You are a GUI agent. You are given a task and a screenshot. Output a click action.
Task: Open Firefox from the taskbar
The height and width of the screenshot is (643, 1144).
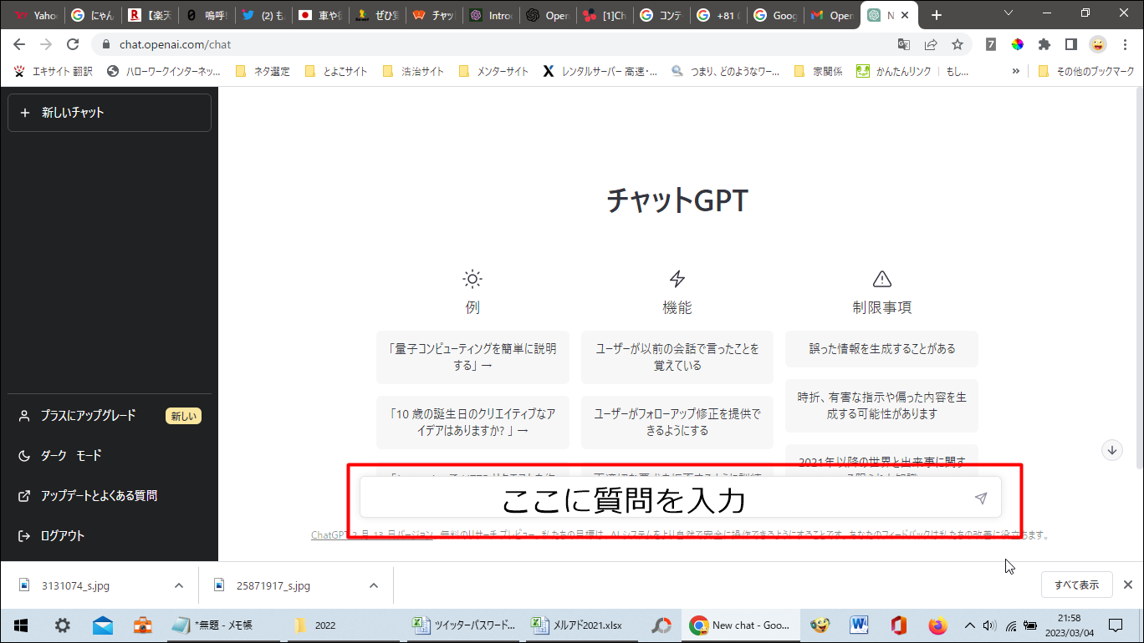(x=937, y=625)
